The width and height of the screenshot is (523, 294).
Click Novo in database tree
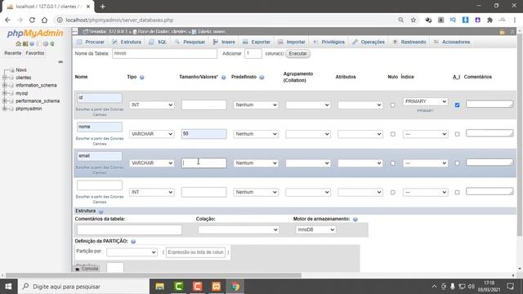click(x=21, y=70)
